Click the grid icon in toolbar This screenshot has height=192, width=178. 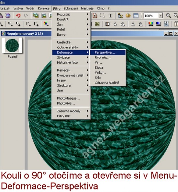coord(97,24)
